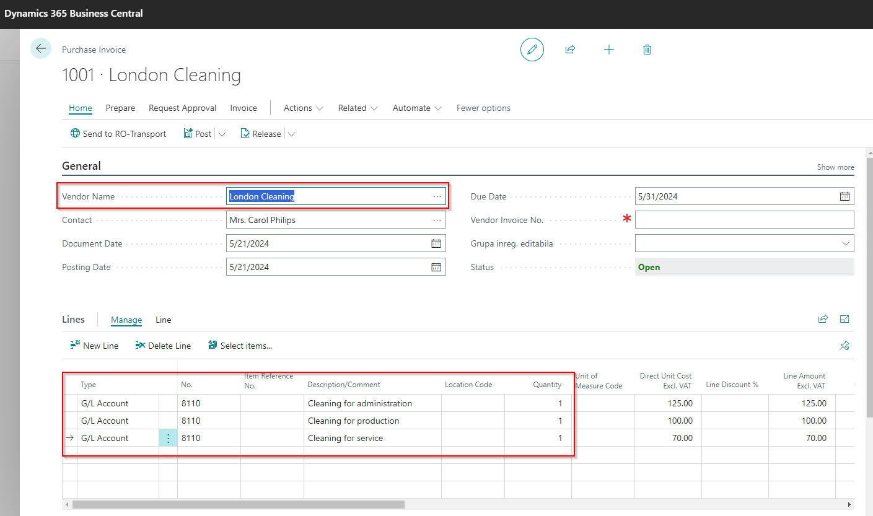873x516 pixels.
Task: Open the Actions menu
Action: (x=304, y=108)
